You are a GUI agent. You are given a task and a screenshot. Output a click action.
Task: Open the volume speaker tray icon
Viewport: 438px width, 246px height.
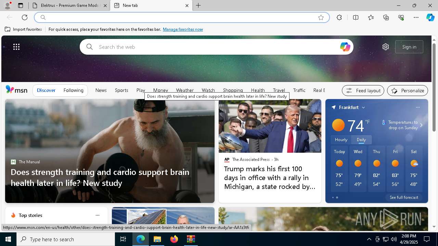[x=394, y=239]
